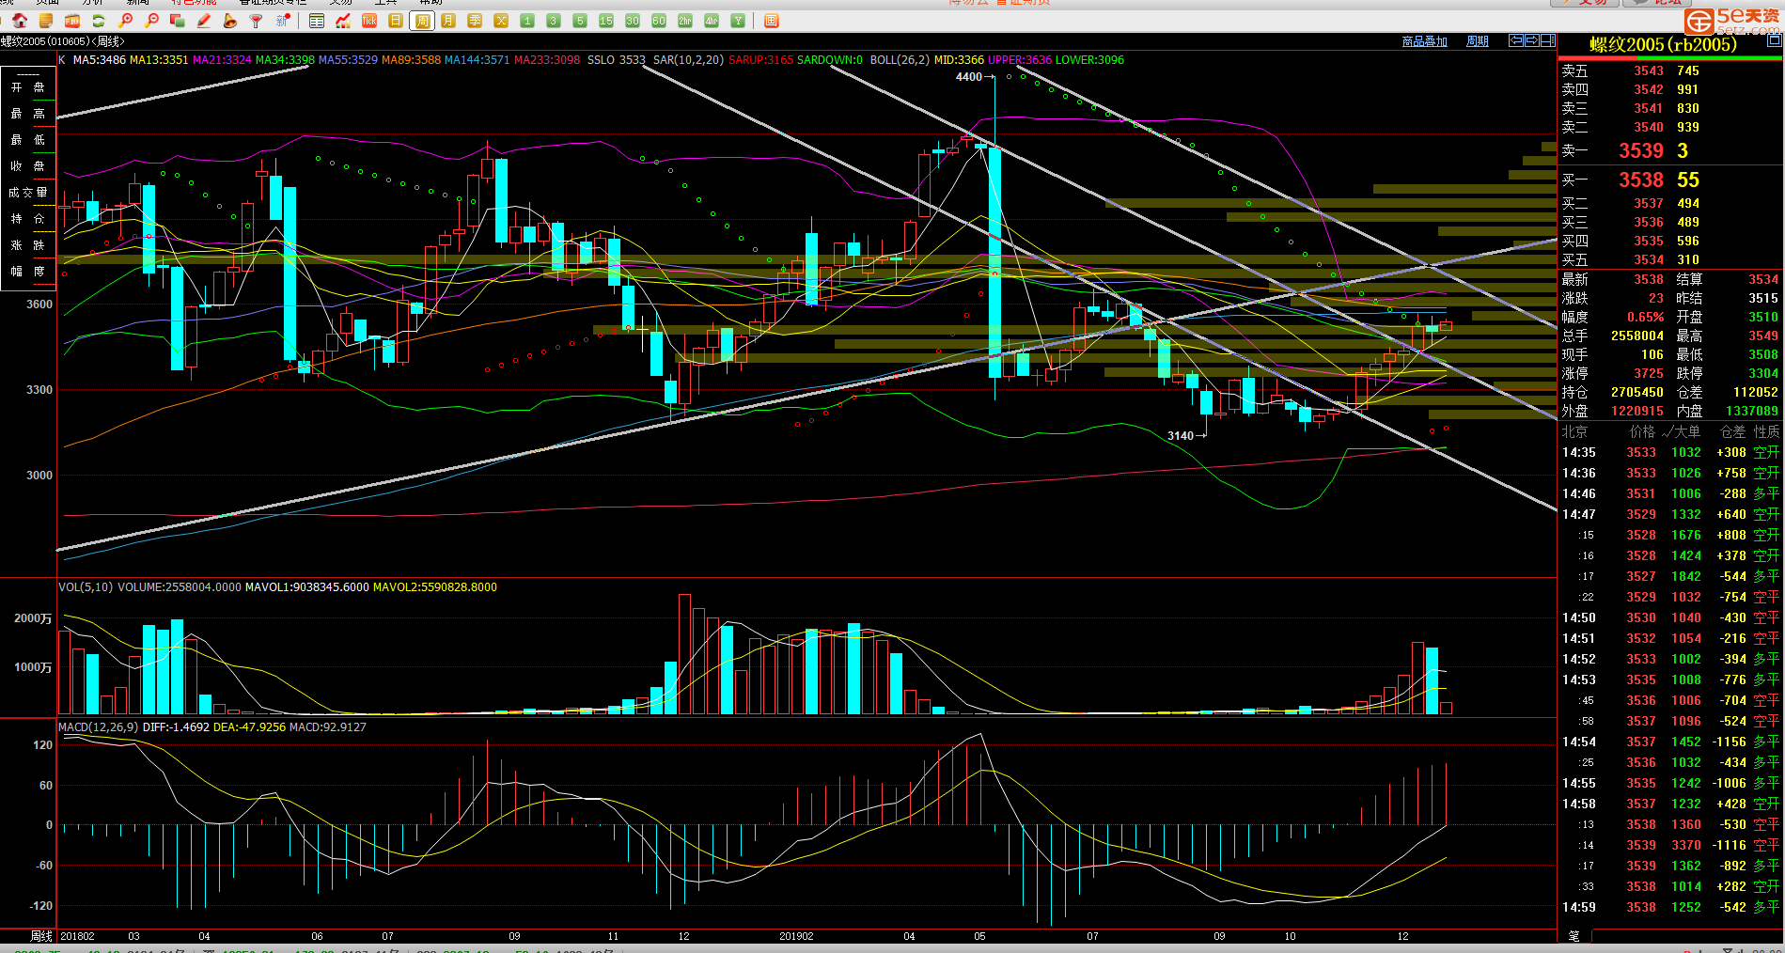1785x953 pixels.
Task: Click the 买一 bid price 3538
Action: point(1641,180)
